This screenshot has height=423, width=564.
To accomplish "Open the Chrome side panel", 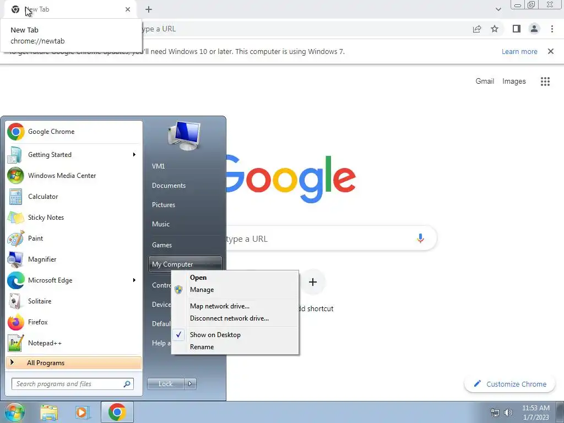I will (517, 29).
